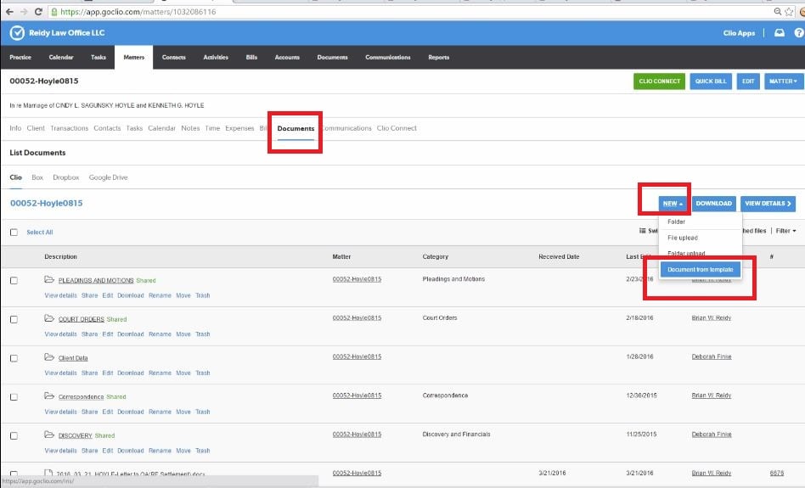Click Share under Correspondence folder

[x=89, y=412]
